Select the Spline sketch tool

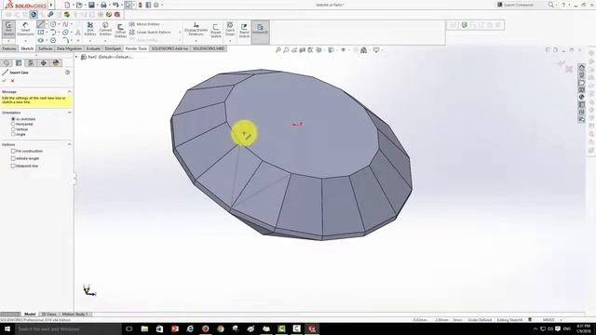tap(65, 24)
